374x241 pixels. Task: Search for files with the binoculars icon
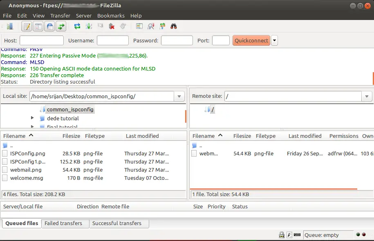174,27
